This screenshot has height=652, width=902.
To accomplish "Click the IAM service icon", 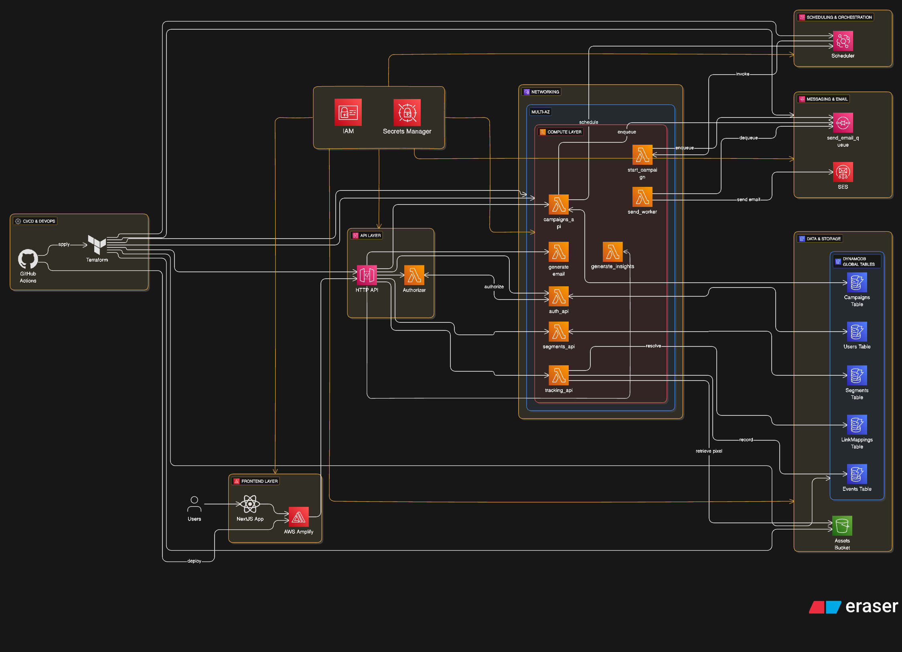I will (348, 112).
